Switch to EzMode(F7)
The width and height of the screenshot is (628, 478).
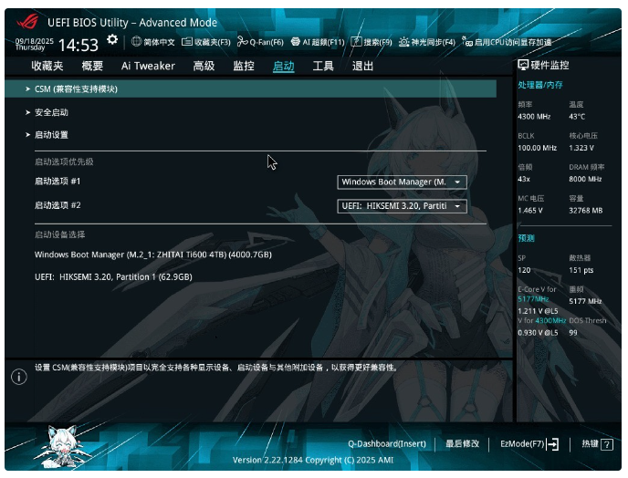[529, 444]
